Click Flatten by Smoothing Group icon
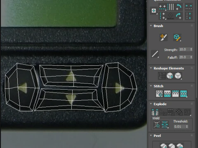The image size is (198, 148). click(171, 112)
